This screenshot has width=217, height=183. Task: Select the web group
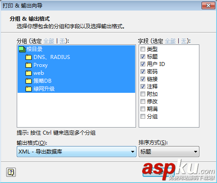(x=76, y=73)
